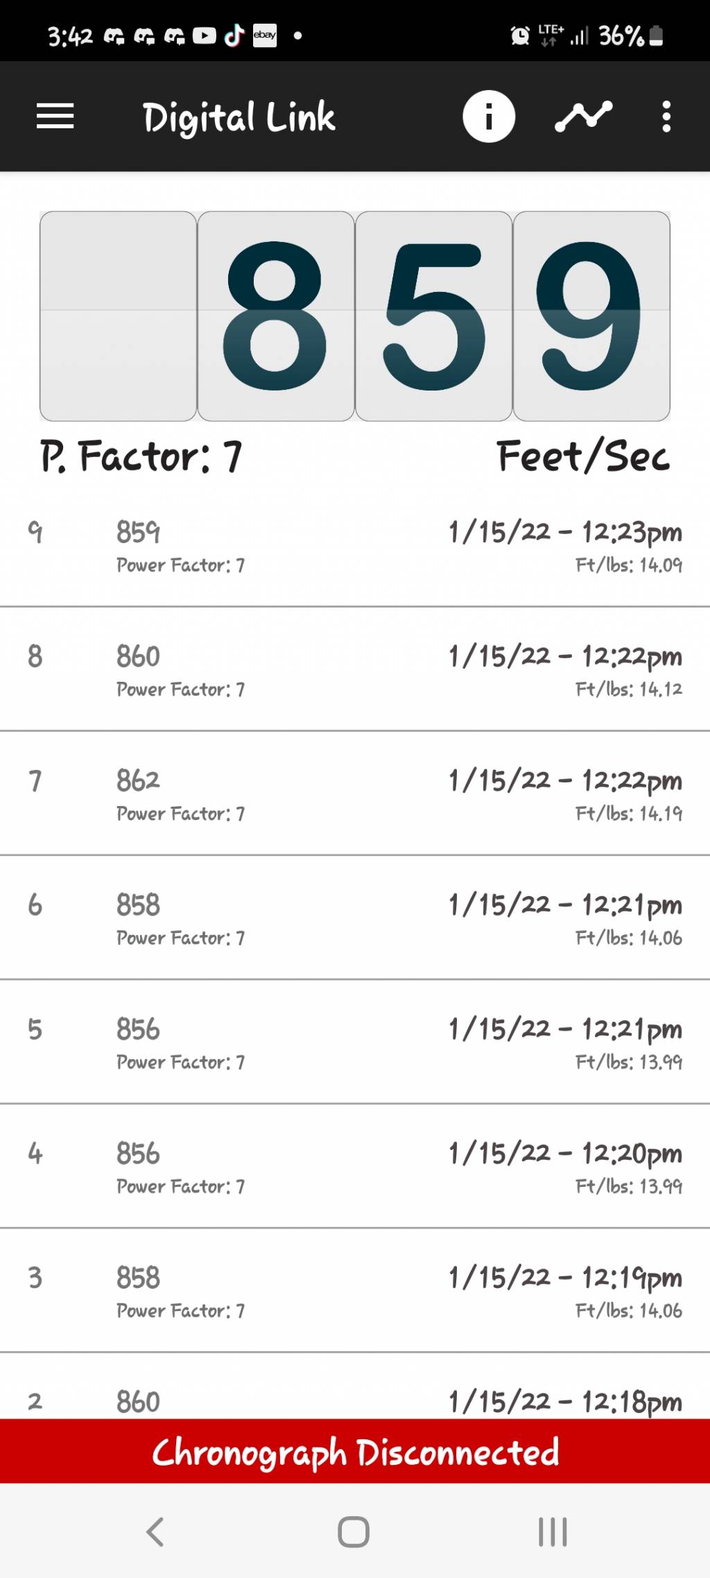Open the velocity graph chart icon

pos(583,117)
